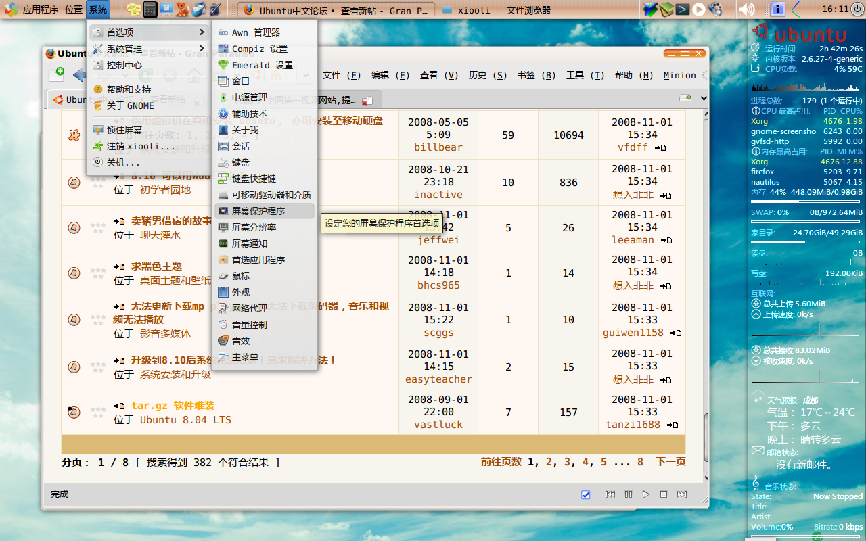Click the new tab icon in Firefox toolbar
The height and width of the screenshot is (541, 866).
56,74
